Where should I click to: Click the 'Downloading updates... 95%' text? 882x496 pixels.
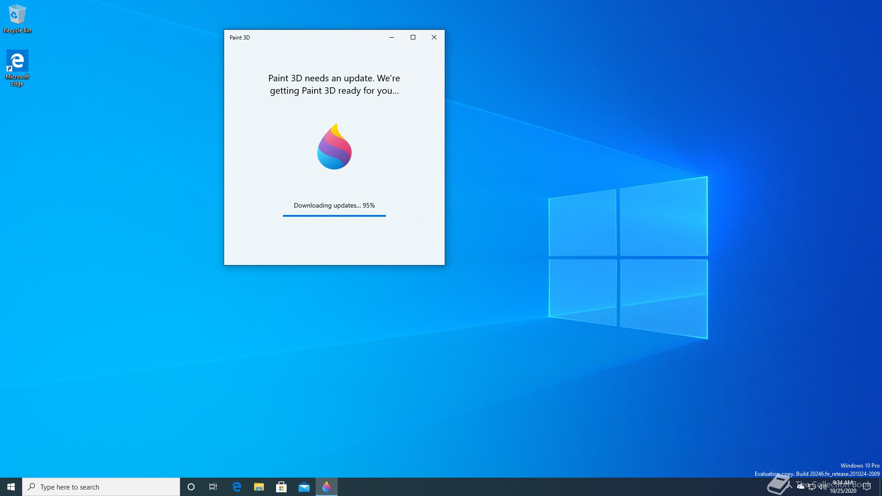point(334,205)
